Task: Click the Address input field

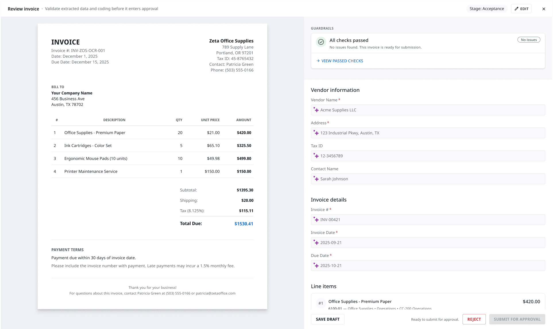Action: click(428, 133)
